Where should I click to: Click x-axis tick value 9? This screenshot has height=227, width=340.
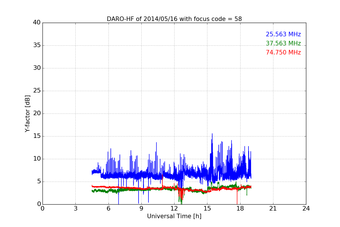[x=141, y=208]
